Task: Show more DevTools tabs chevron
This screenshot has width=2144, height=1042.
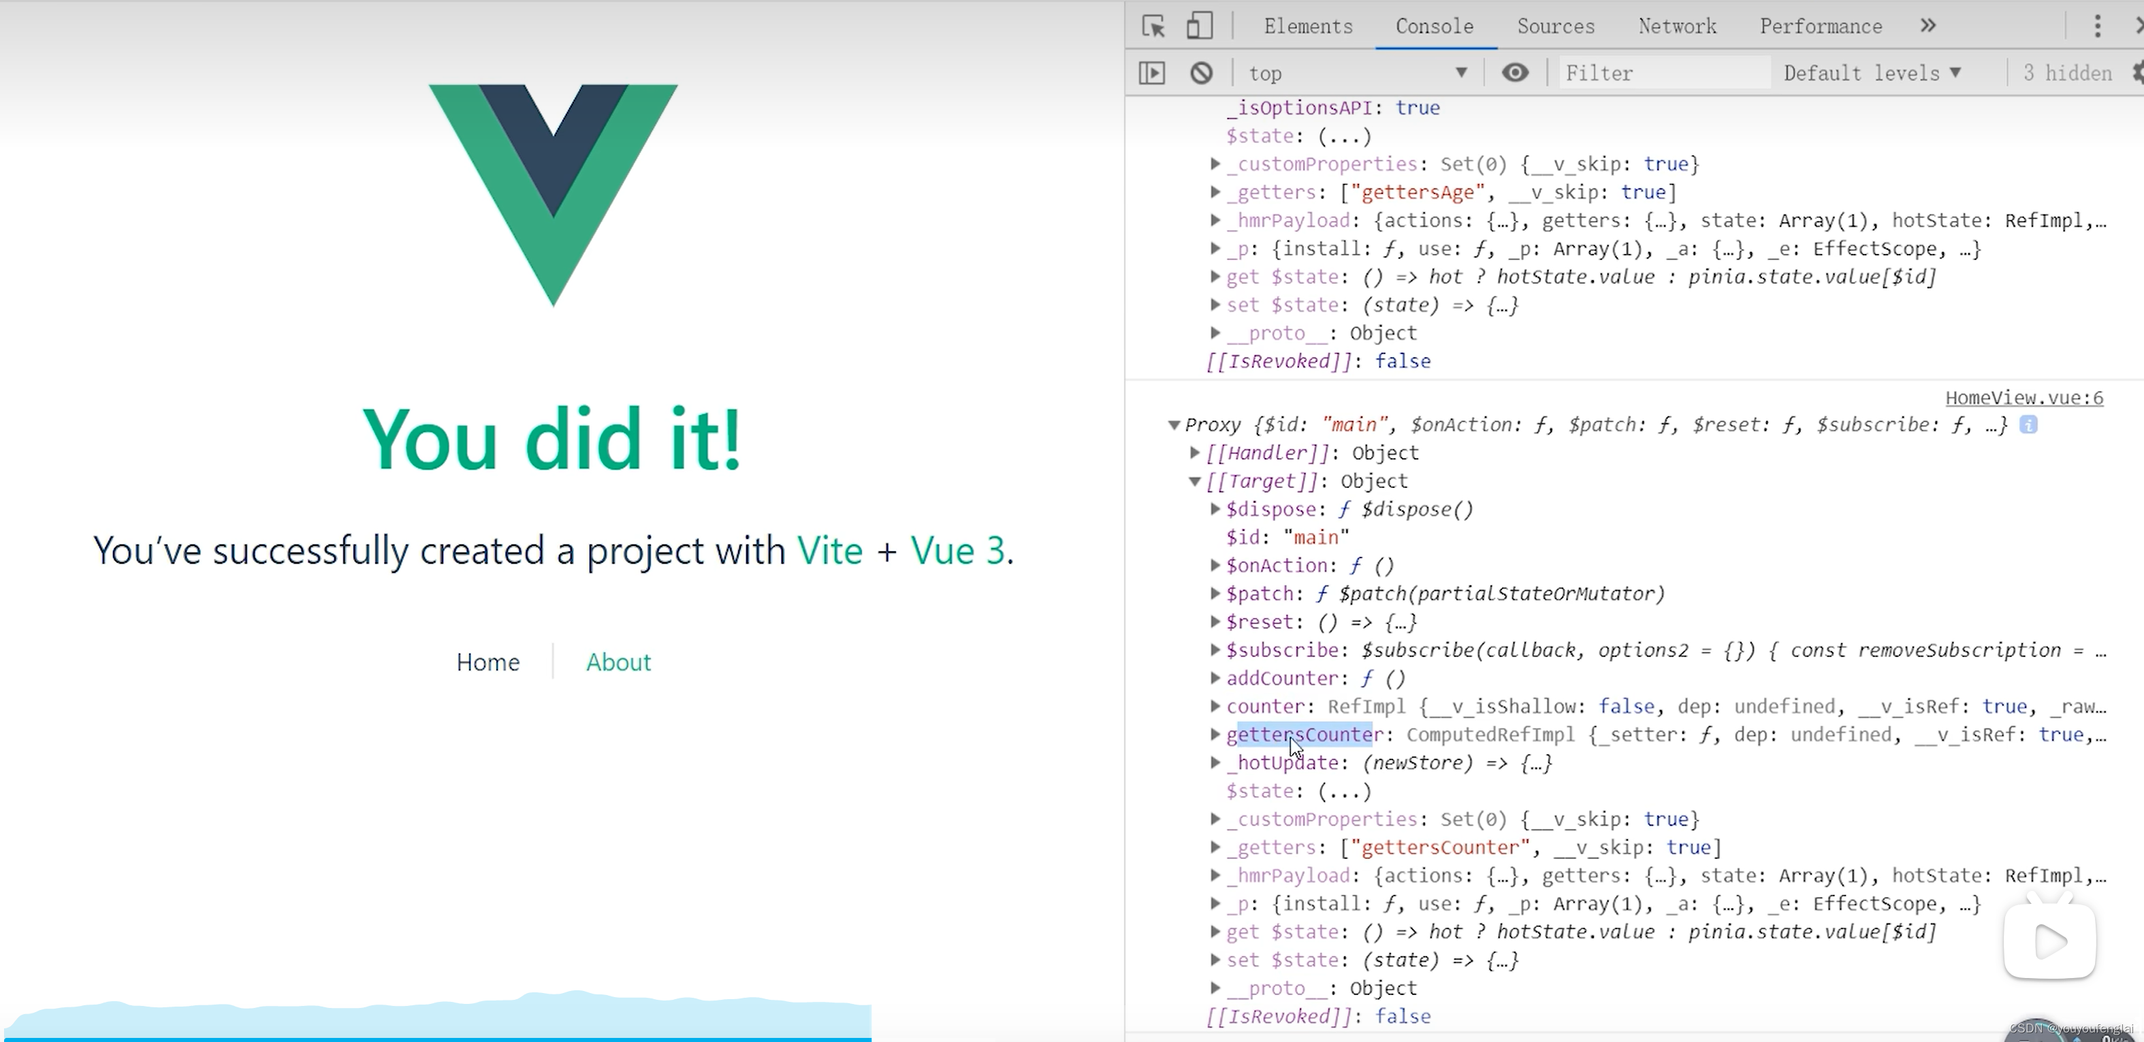Action: (x=1928, y=26)
